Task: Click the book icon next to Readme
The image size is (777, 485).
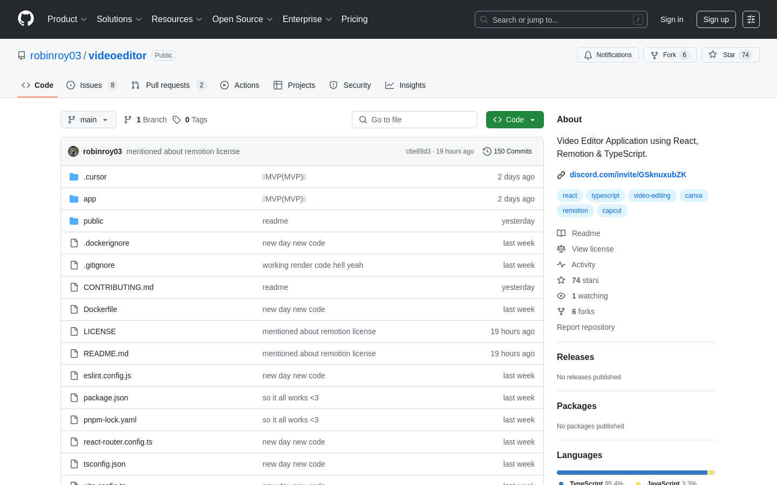Action: coord(561,233)
